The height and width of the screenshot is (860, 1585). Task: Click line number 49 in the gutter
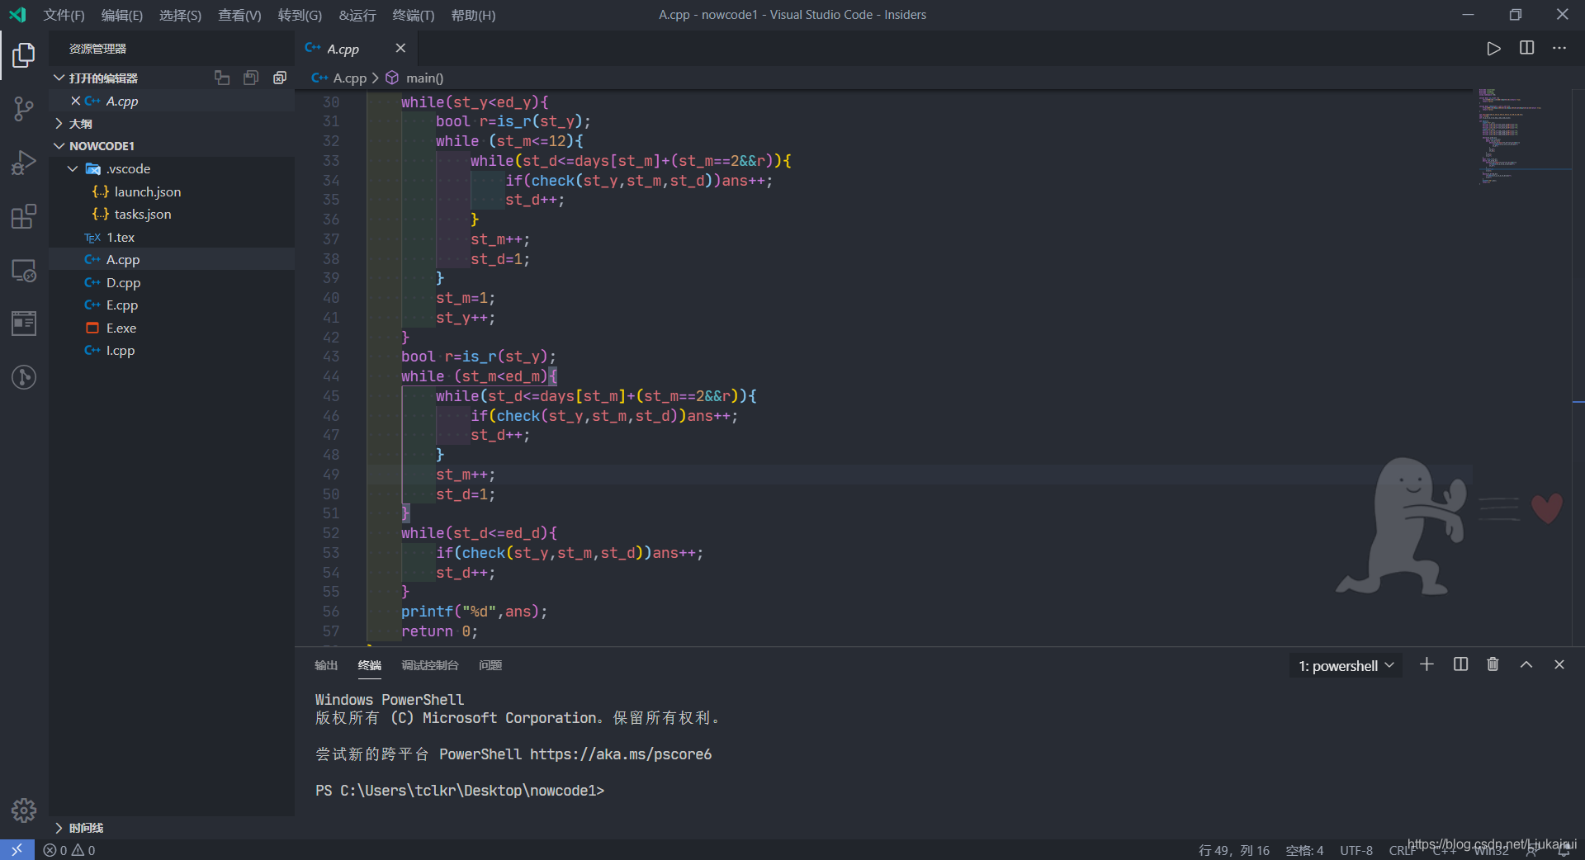[330, 475]
